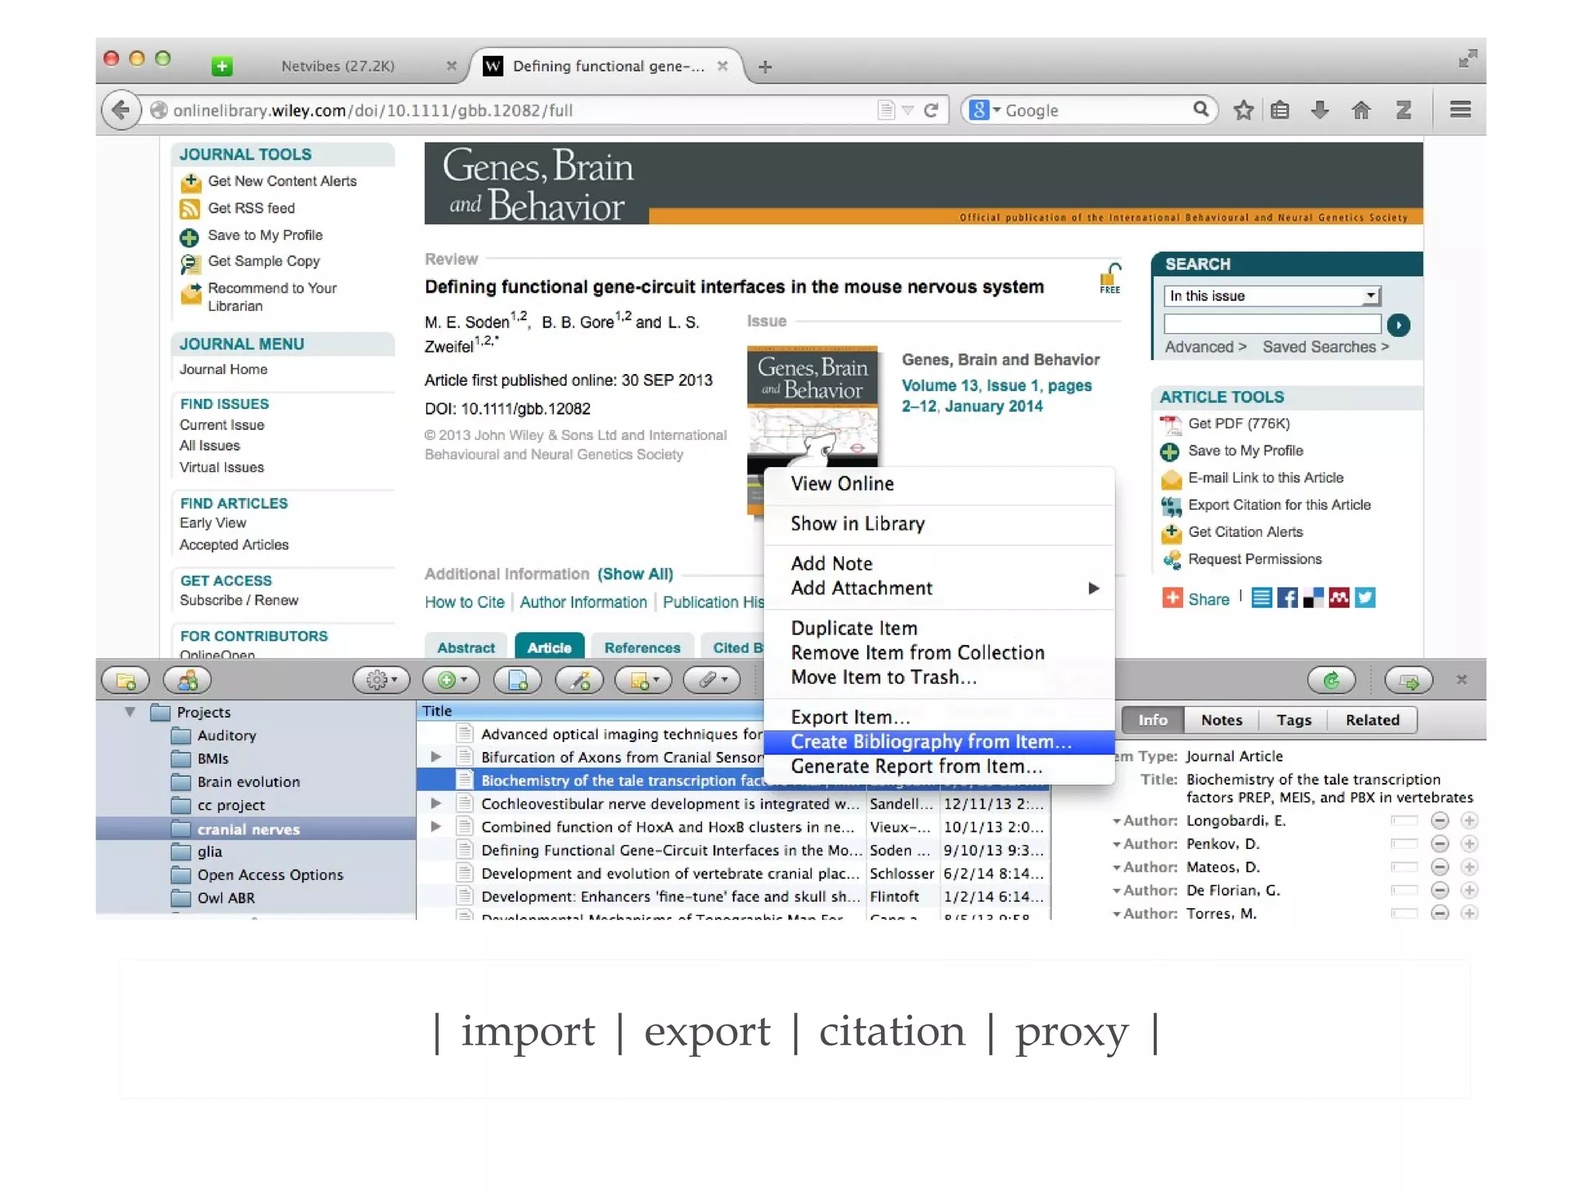Share on Twitter icon

click(1365, 598)
